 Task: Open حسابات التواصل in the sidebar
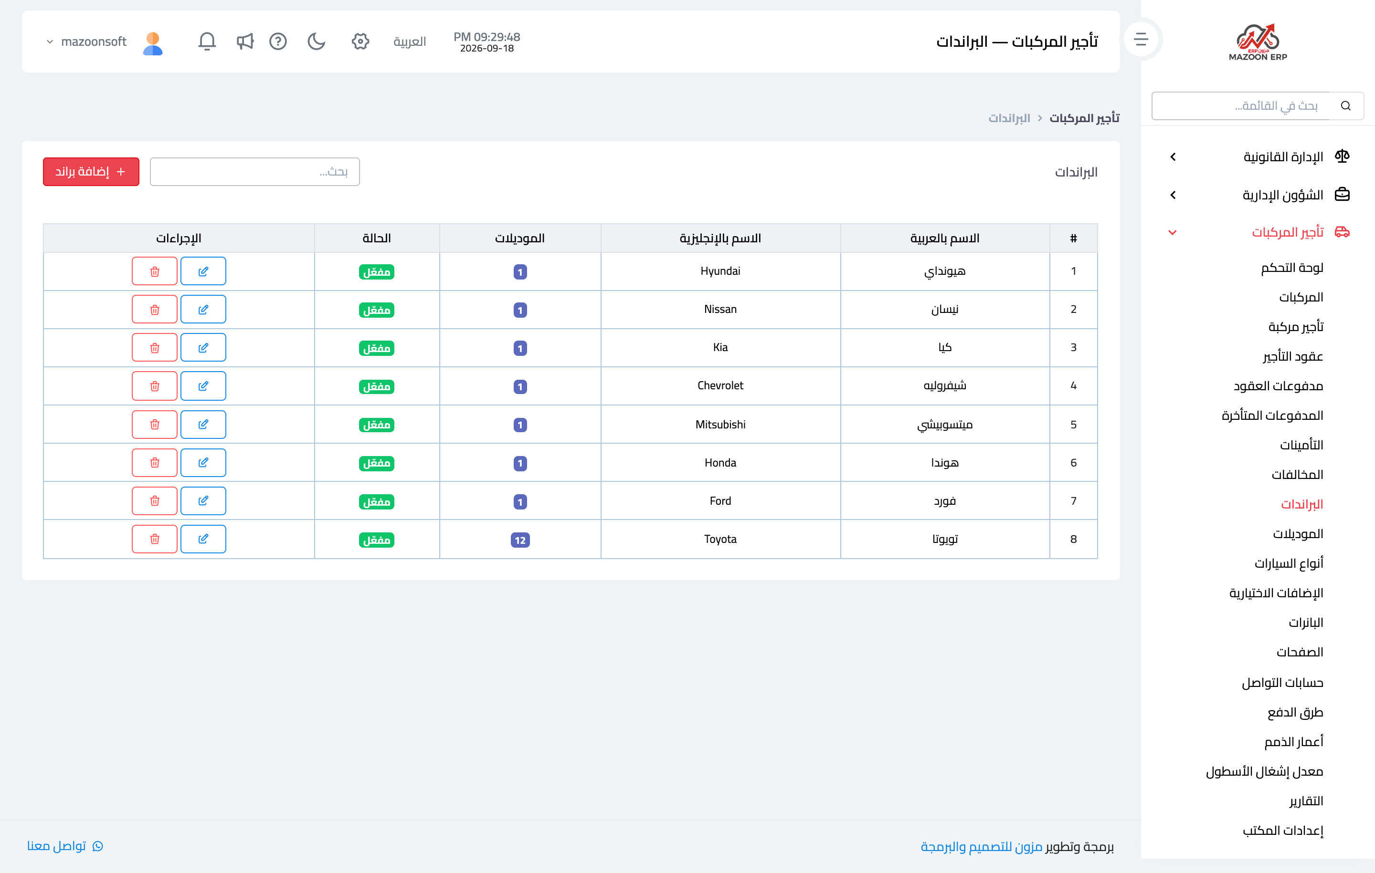coord(1282,683)
